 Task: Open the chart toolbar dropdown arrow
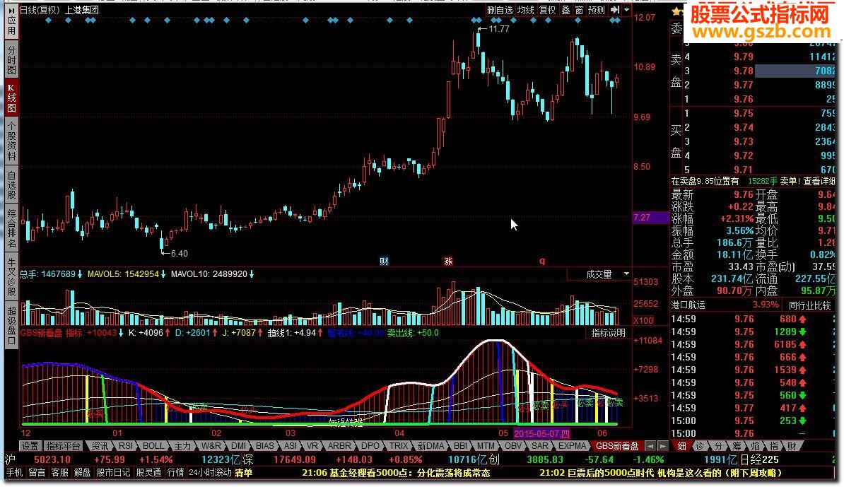626,10
